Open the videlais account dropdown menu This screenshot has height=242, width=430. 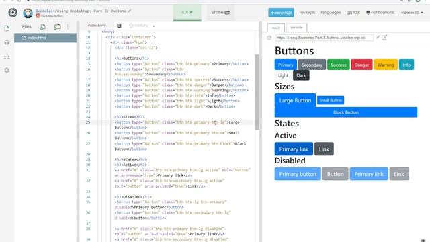(412, 13)
